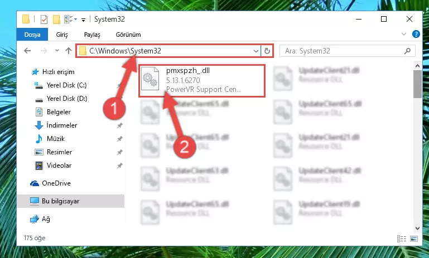This screenshot has width=429, height=258.
Task: Open Customize Quick Access Toolbar dropdown
Action: click(x=83, y=20)
